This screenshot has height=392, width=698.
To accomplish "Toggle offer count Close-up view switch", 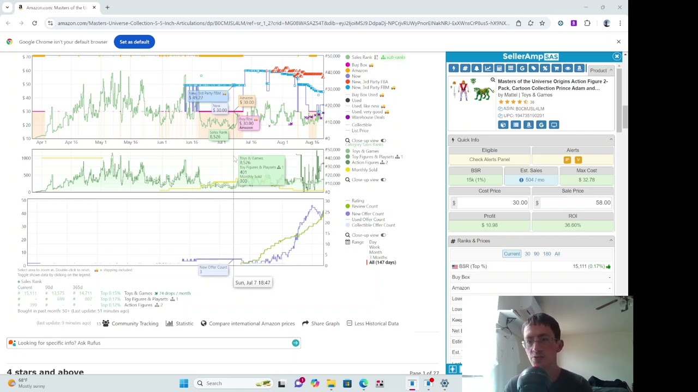I will (x=383, y=235).
